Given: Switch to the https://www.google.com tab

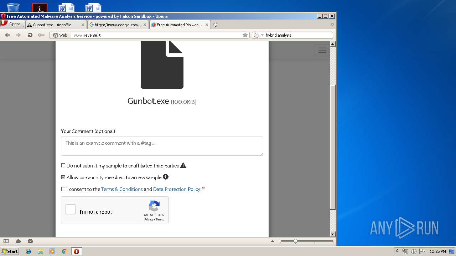Looking at the screenshot, I should pyautogui.click(x=118, y=25).
